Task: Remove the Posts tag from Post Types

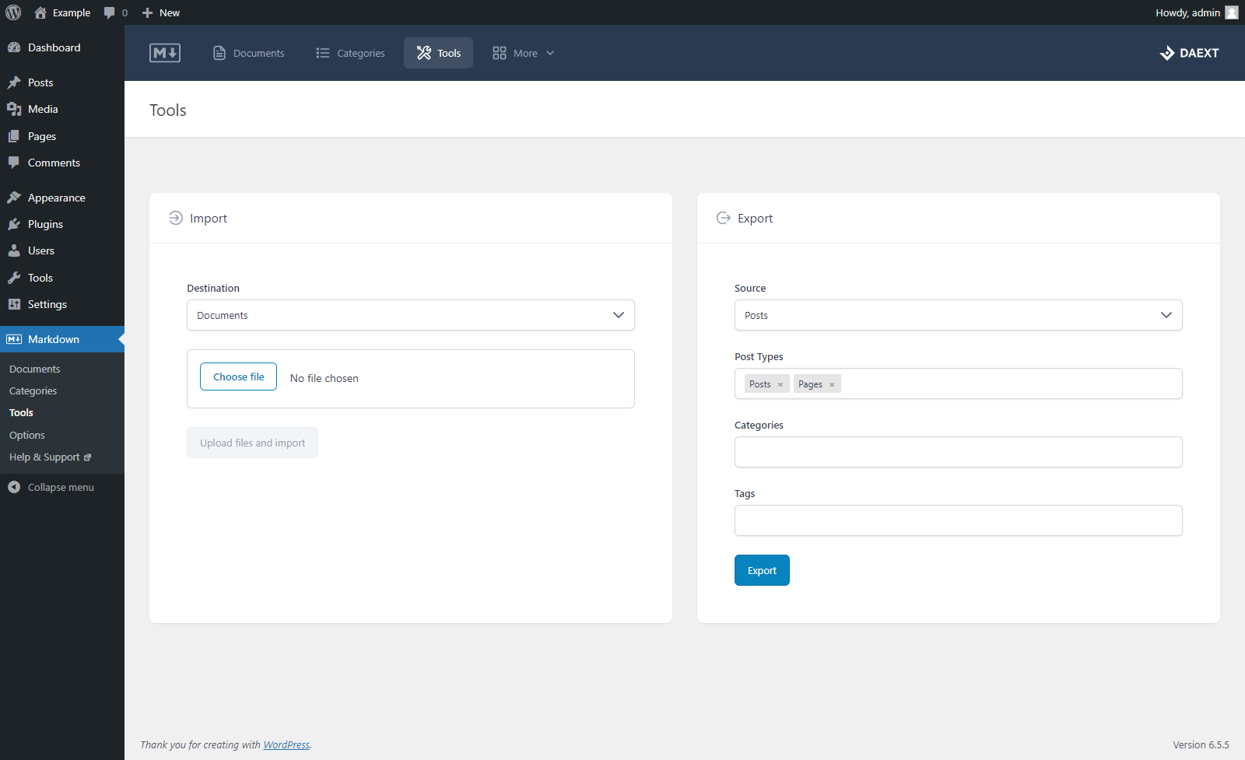Action: point(780,384)
